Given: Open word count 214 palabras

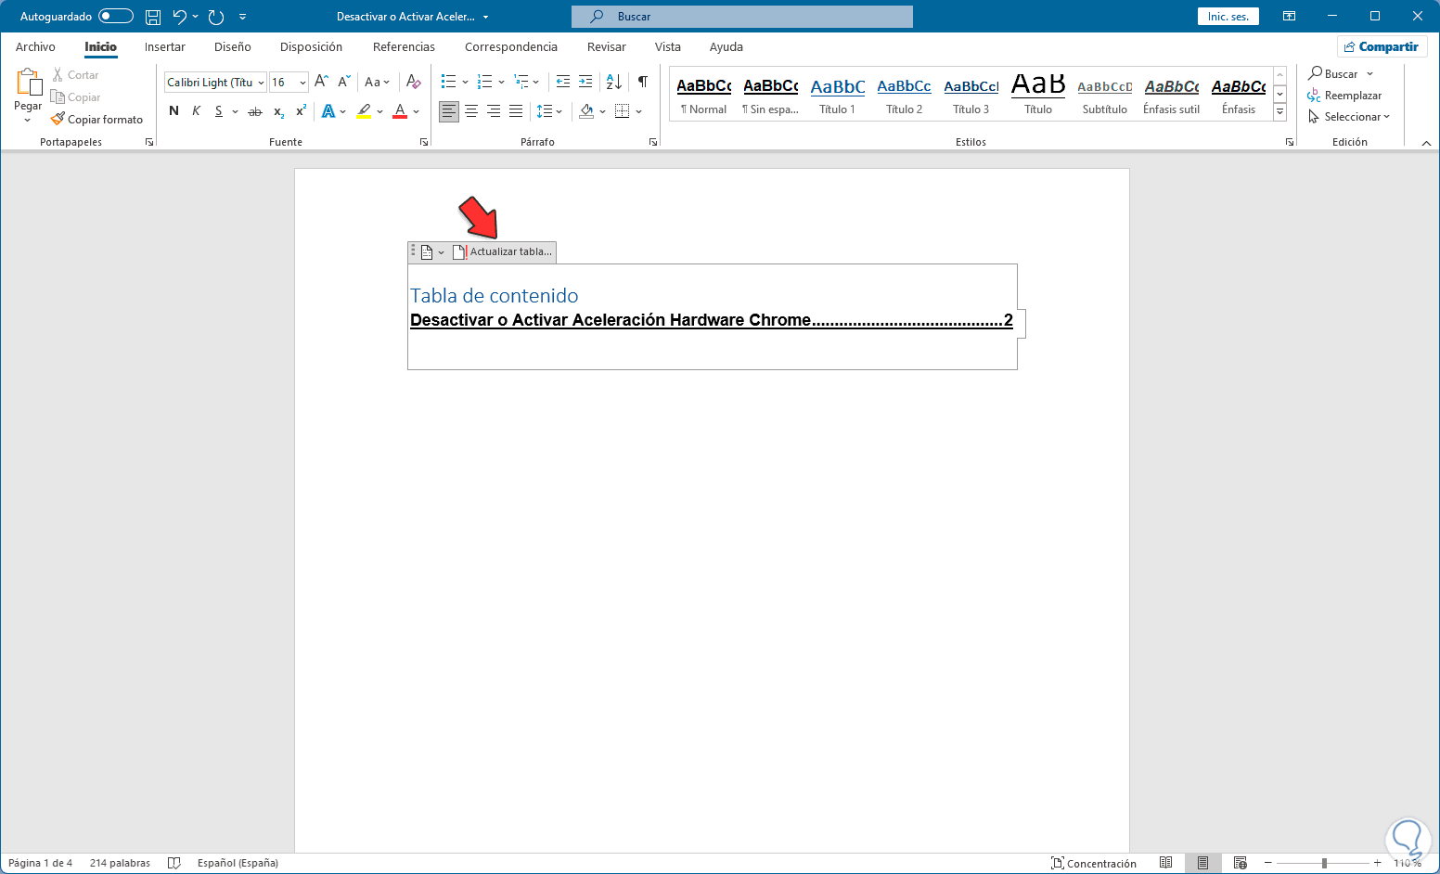Looking at the screenshot, I should [120, 863].
